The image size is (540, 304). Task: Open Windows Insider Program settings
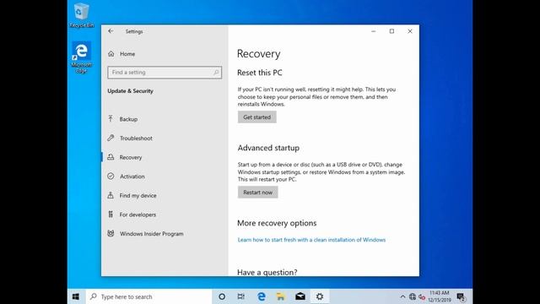click(145, 234)
